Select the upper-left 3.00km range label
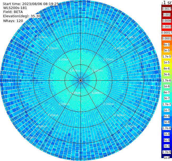Screen dimensions: 172x161 [53, 48]
